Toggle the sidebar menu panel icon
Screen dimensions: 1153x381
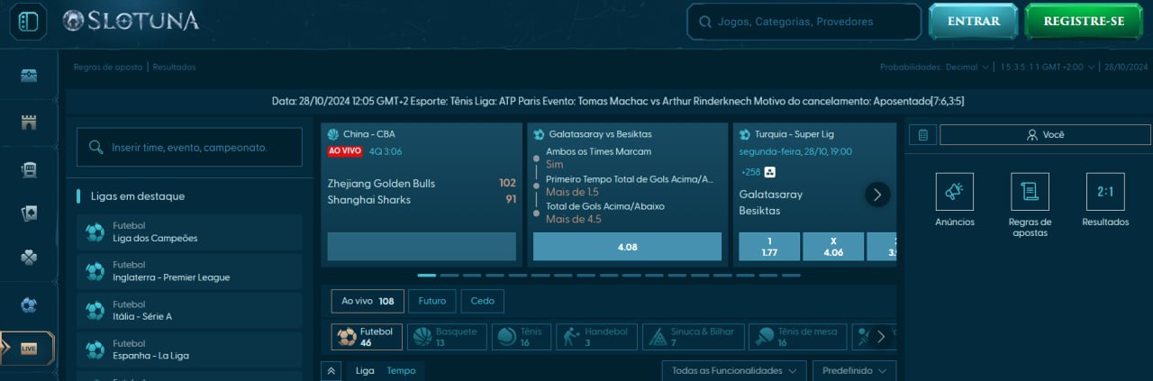click(28, 22)
